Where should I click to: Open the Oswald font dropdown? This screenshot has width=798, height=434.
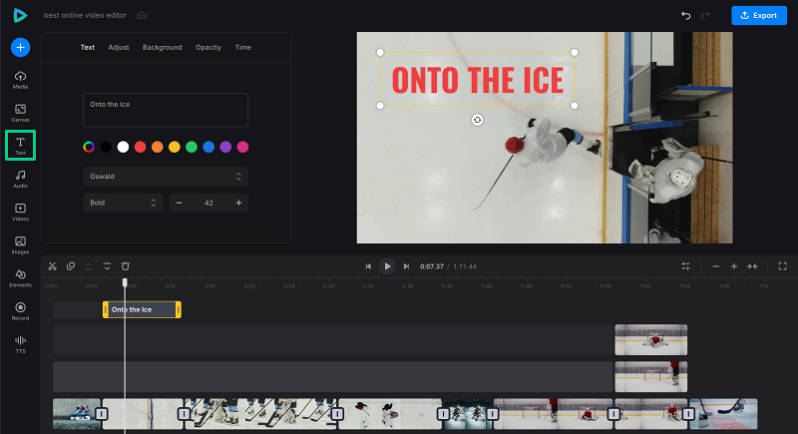coord(166,177)
